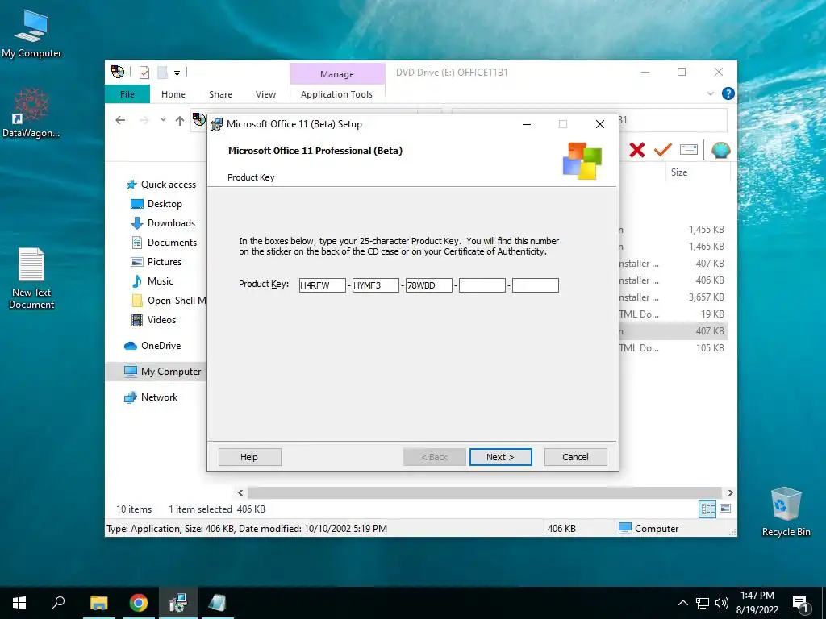The width and height of the screenshot is (826, 619).
Task: Click the Office Setup taskbar icon
Action: coord(178,603)
